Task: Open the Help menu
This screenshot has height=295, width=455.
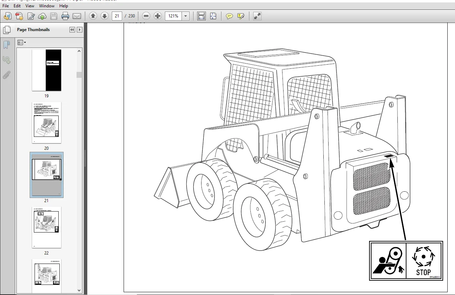Action: (x=64, y=6)
